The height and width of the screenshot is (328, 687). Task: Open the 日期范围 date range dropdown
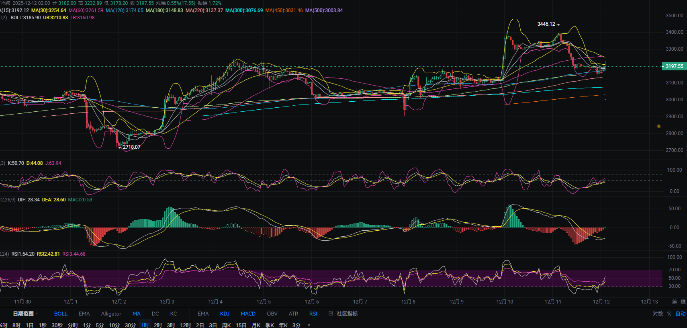pos(25,314)
